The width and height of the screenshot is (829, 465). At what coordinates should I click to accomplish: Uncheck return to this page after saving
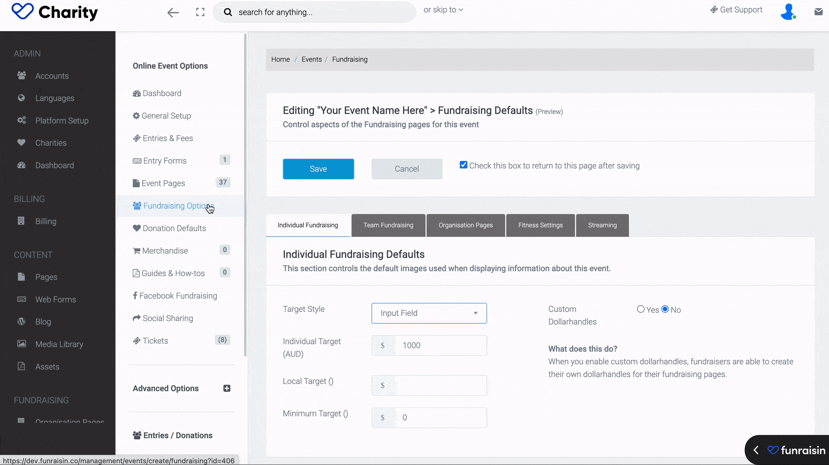(463, 165)
